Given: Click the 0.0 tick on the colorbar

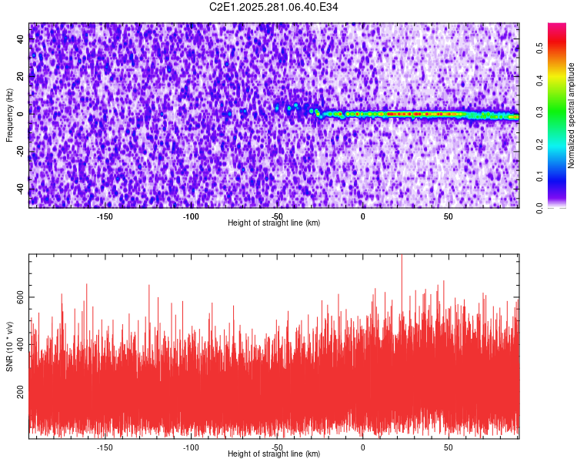Looking at the screenshot, I should tap(539, 207).
